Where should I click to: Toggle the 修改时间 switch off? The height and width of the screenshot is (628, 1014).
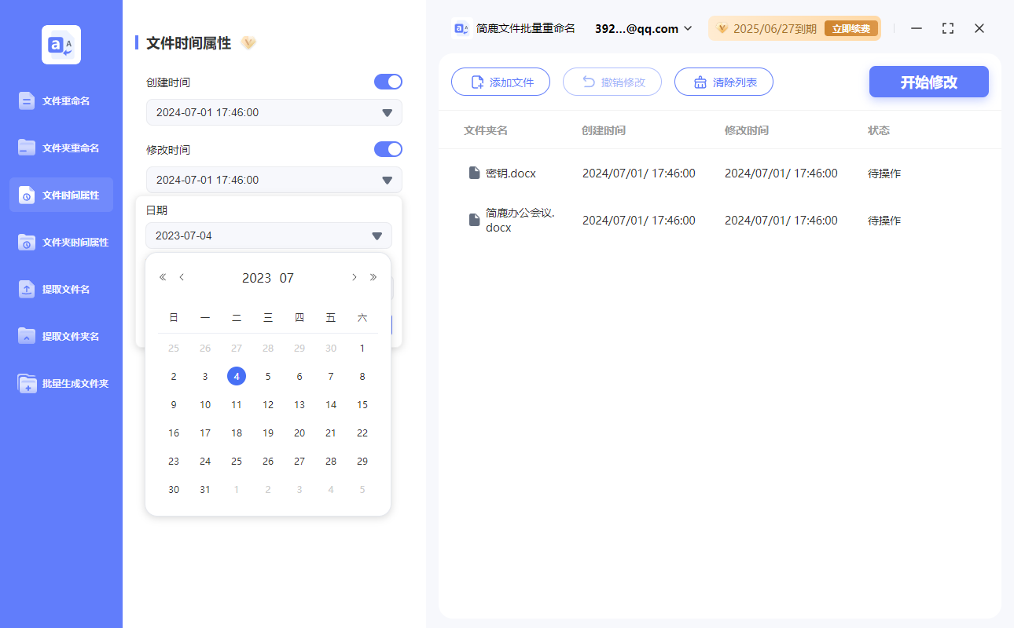(388, 149)
